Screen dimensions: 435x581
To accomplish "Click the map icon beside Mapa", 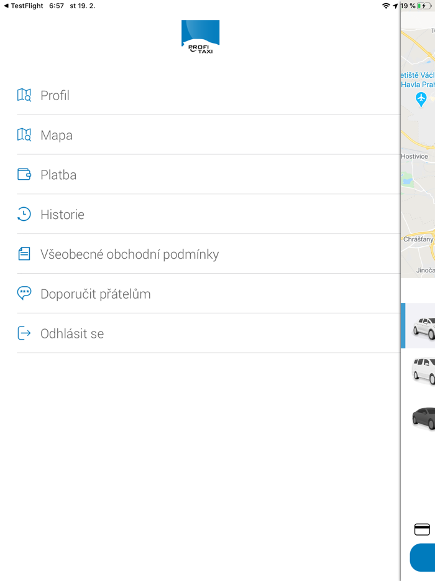I will pos(24,135).
